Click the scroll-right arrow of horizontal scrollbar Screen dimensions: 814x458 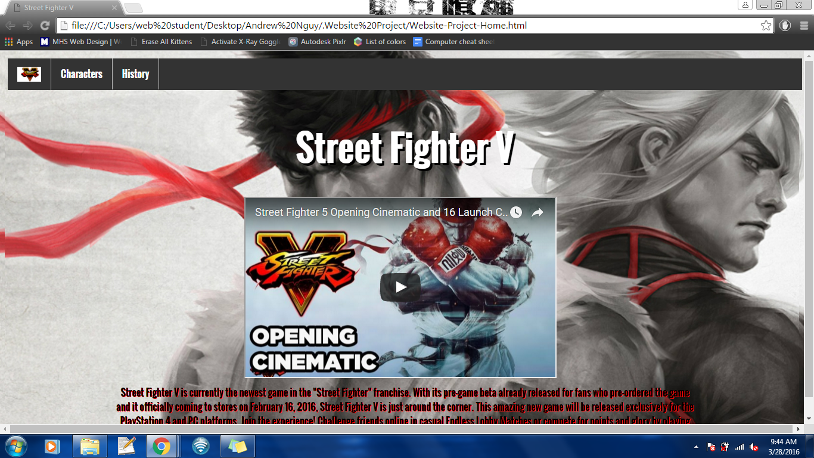coord(799,429)
